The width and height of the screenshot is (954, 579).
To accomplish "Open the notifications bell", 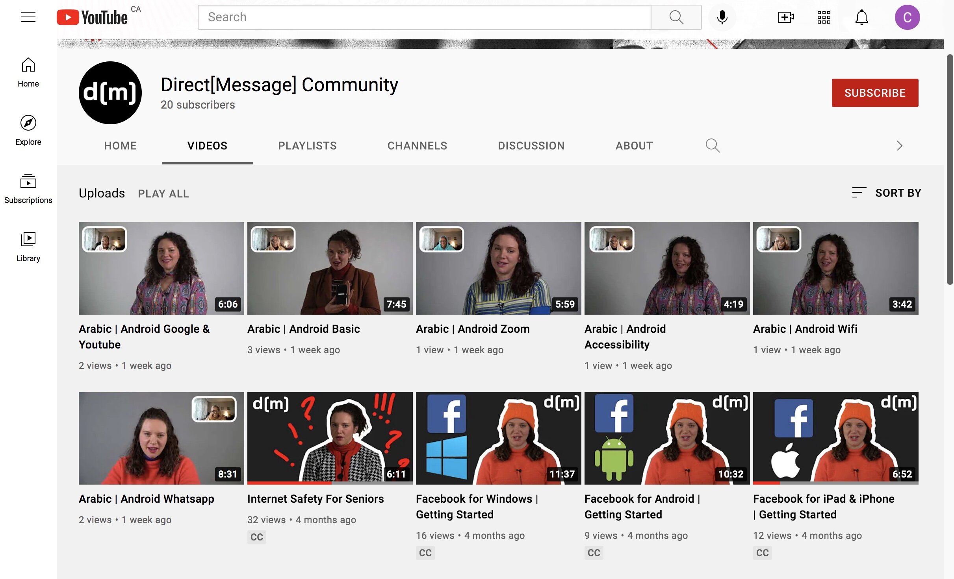I will pyautogui.click(x=861, y=17).
